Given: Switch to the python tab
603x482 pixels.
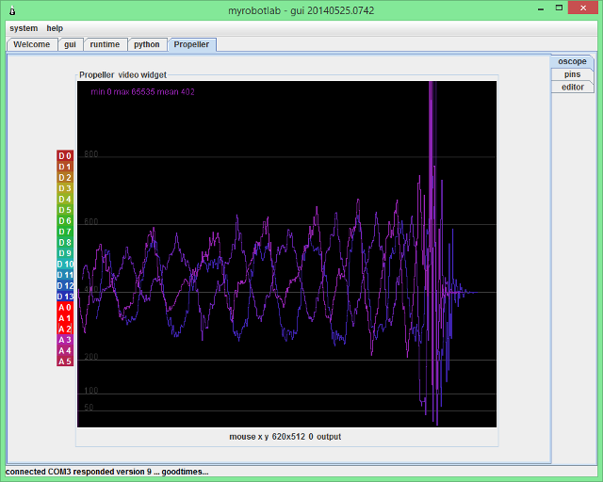Looking at the screenshot, I should click(x=147, y=44).
